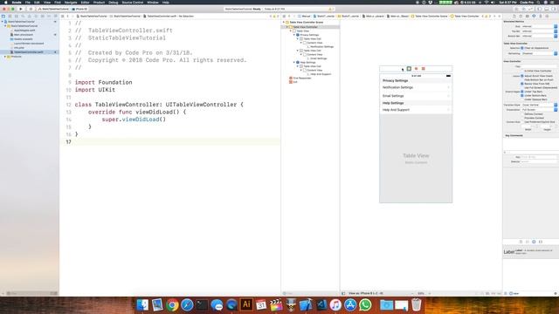
Task: Select Notification Settings label in document outline
Action: pyautogui.click(x=321, y=46)
